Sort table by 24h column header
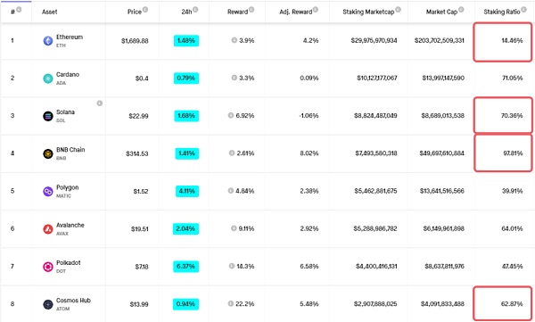The width and height of the screenshot is (535, 322). point(186,12)
